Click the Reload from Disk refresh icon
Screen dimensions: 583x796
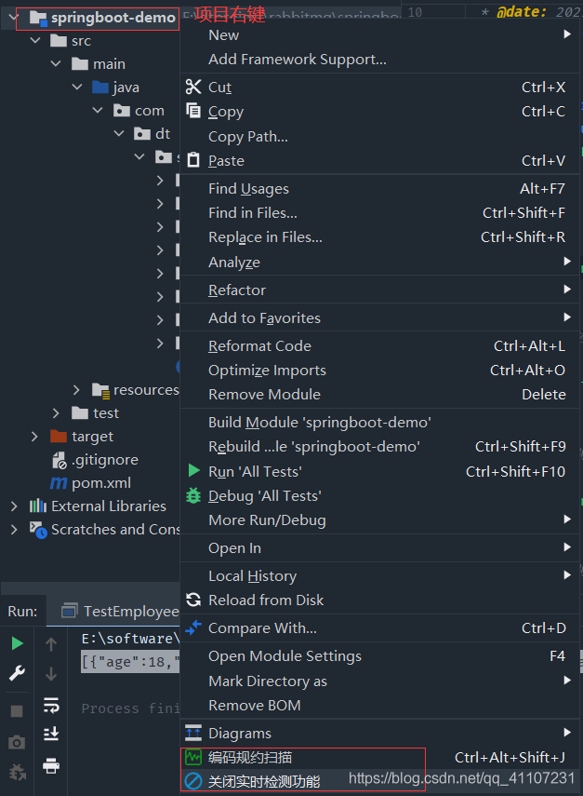pos(193,600)
